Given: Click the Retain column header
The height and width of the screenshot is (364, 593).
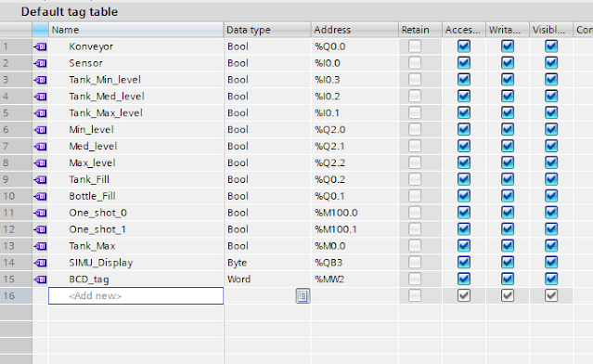Looking at the screenshot, I should tap(420, 30).
